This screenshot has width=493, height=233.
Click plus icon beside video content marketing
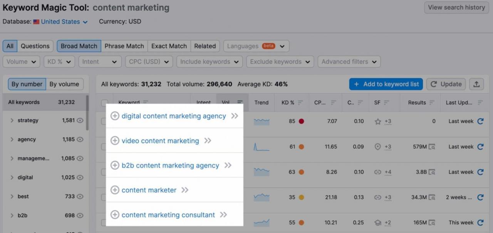click(115, 141)
